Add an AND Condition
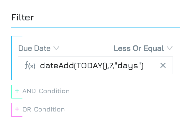This screenshot has height=126, width=190. (46, 91)
